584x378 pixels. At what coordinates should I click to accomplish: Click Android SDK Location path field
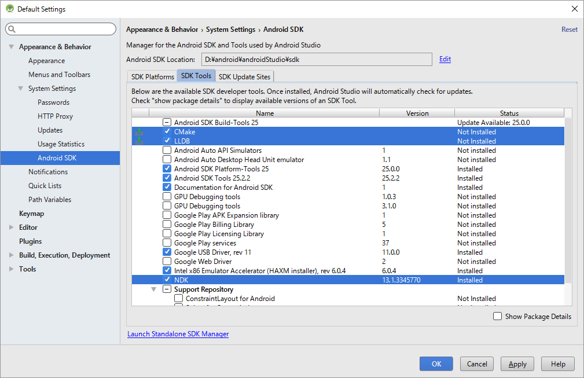[317, 59]
